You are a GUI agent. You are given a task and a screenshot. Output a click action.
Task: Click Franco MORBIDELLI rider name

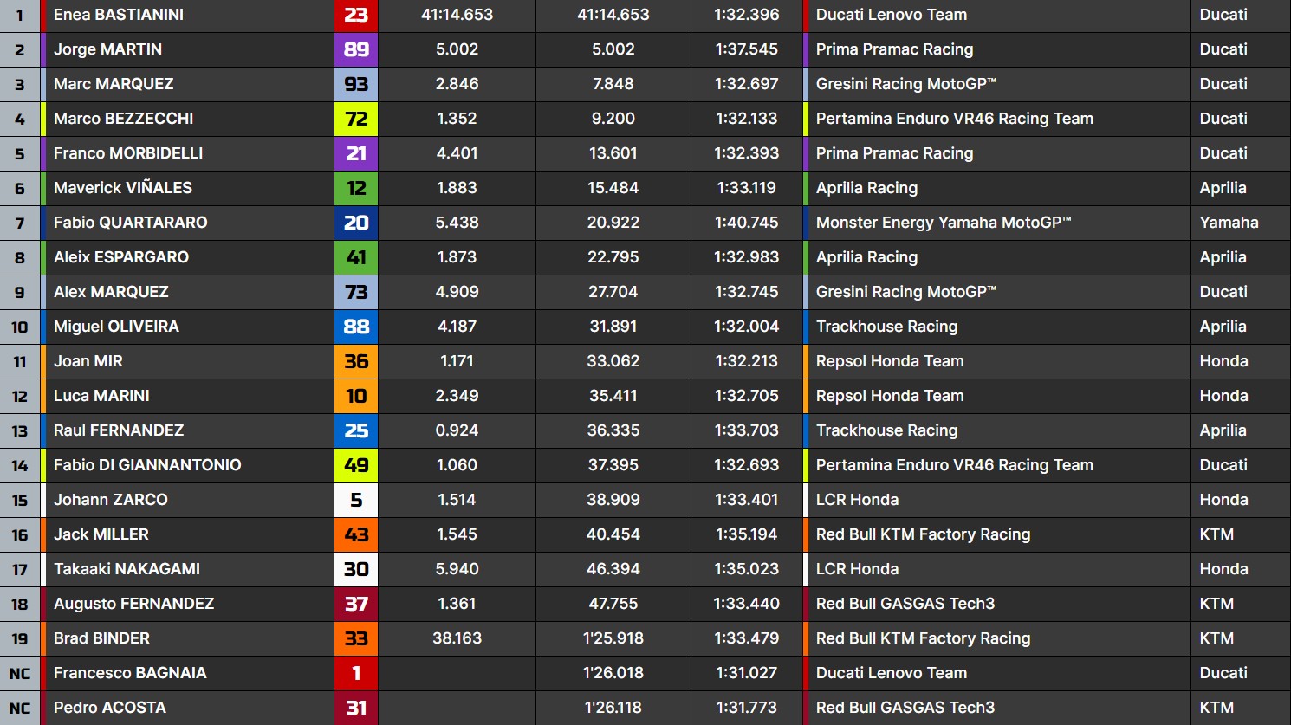point(128,153)
